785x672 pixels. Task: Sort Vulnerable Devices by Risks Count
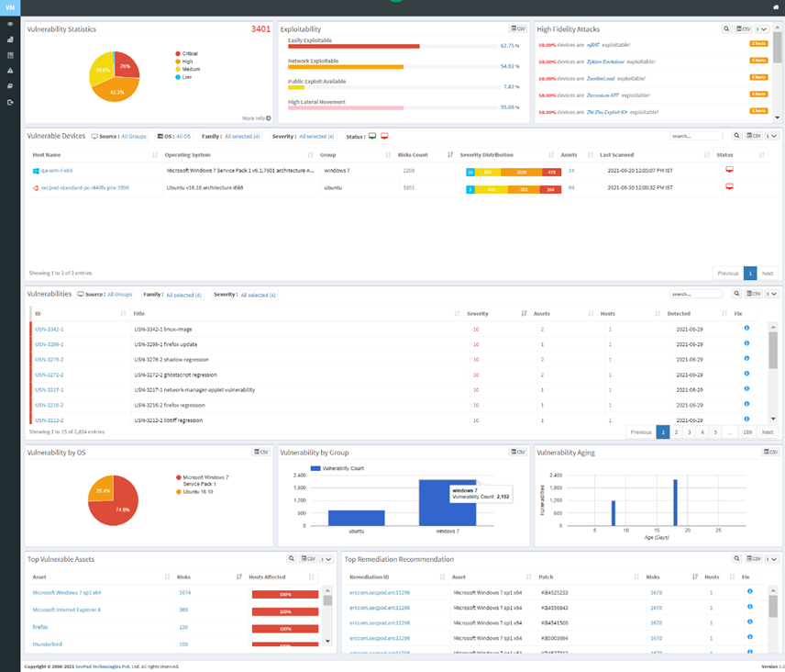tap(425, 155)
